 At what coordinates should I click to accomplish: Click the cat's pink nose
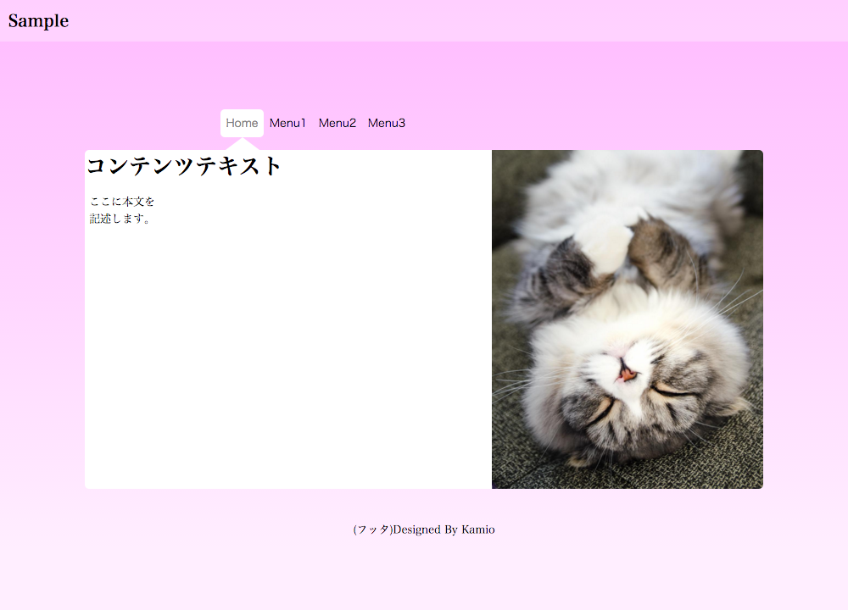tap(627, 374)
